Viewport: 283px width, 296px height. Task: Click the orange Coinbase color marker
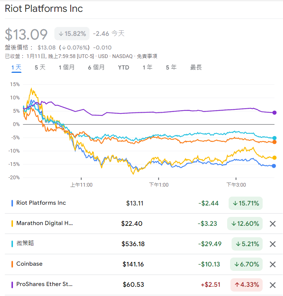coord(12,264)
